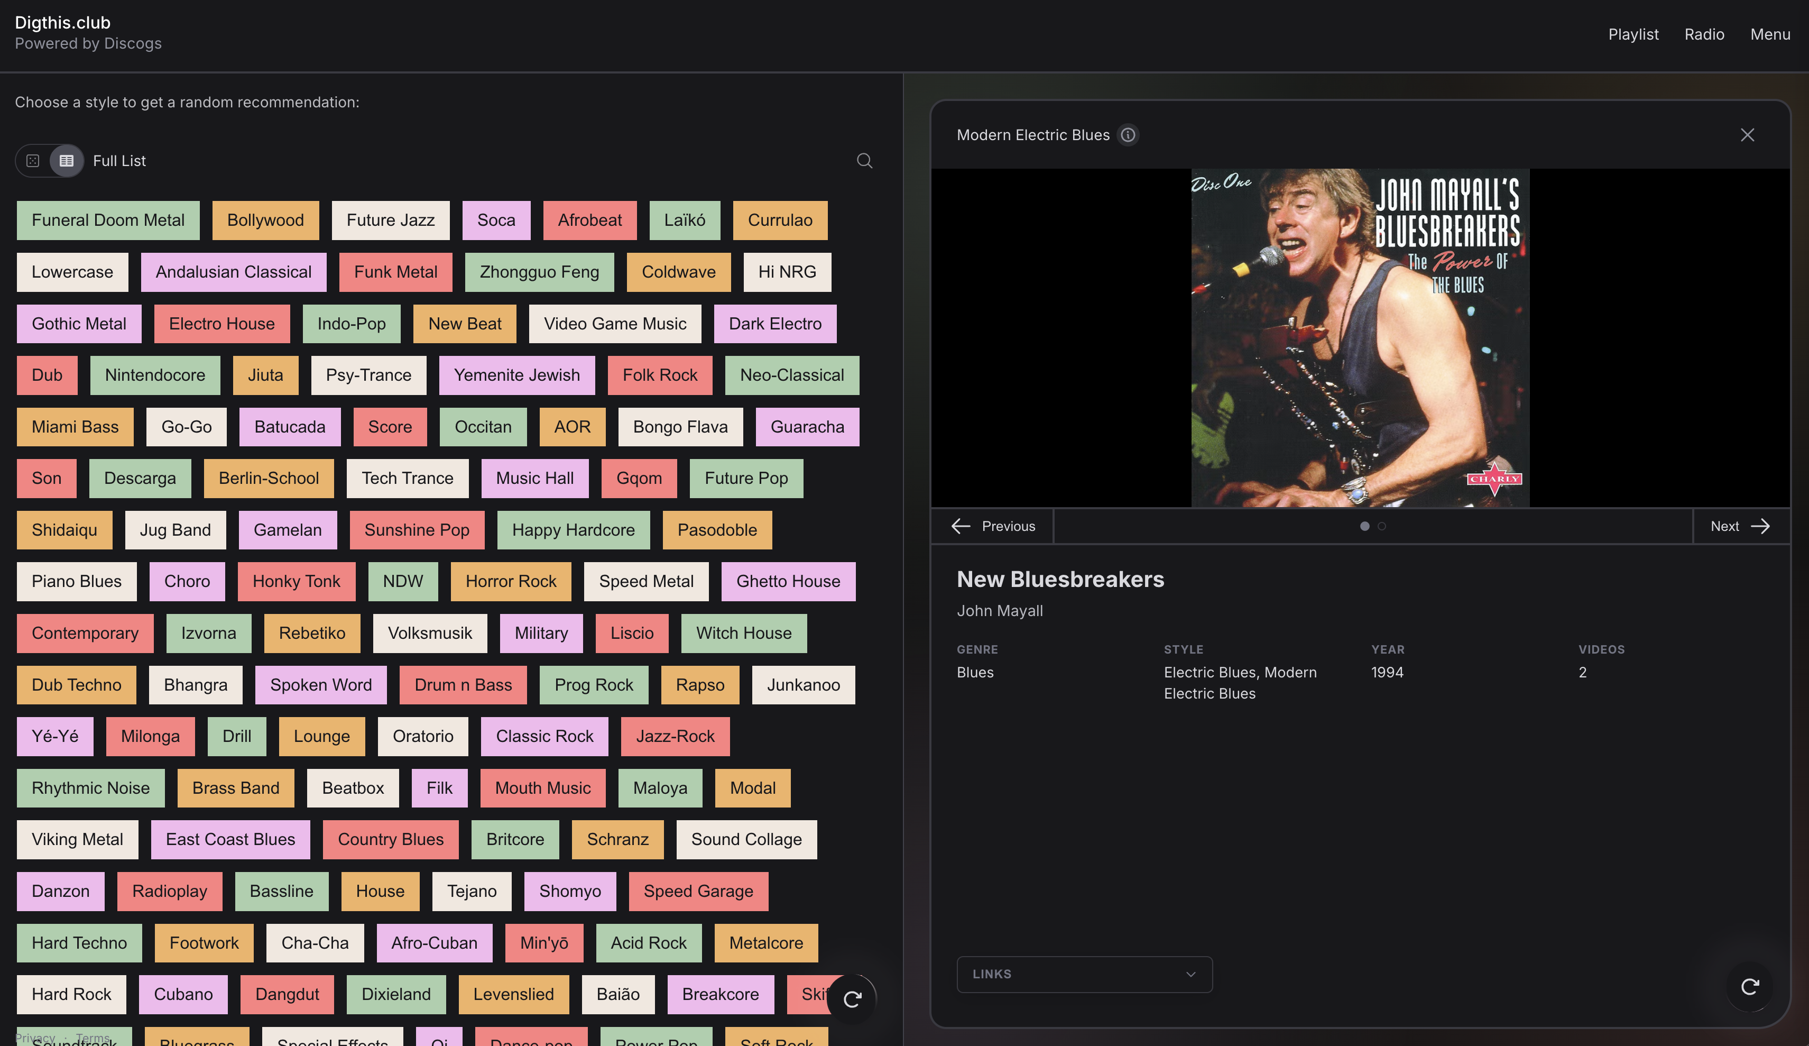Click the refresh icon in the recommendation card
This screenshot has height=1046, width=1809.
[x=1749, y=987]
